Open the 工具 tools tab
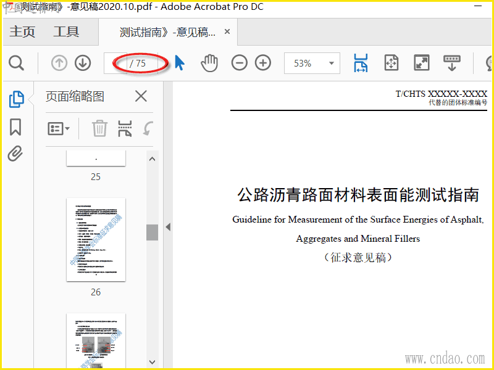 click(66, 32)
